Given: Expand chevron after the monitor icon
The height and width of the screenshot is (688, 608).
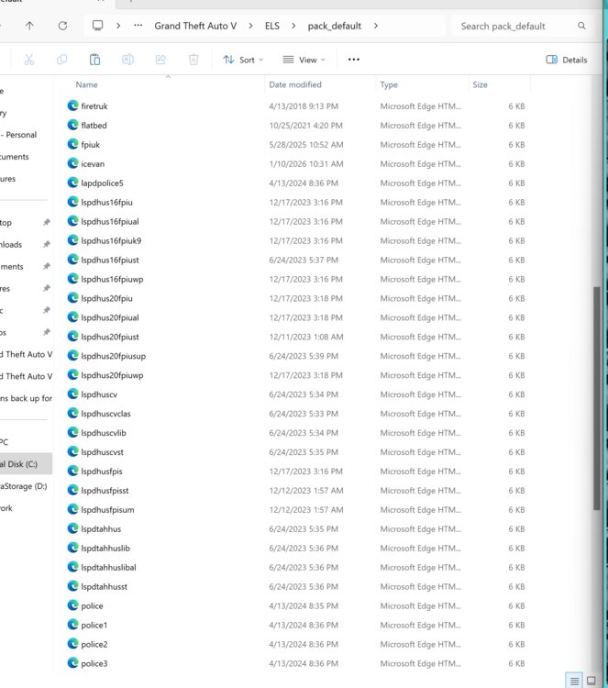Looking at the screenshot, I should coord(118,26).
